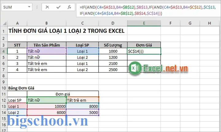Select column D header
The width and height of the screenshot is (221, 132).
[113, 23]
